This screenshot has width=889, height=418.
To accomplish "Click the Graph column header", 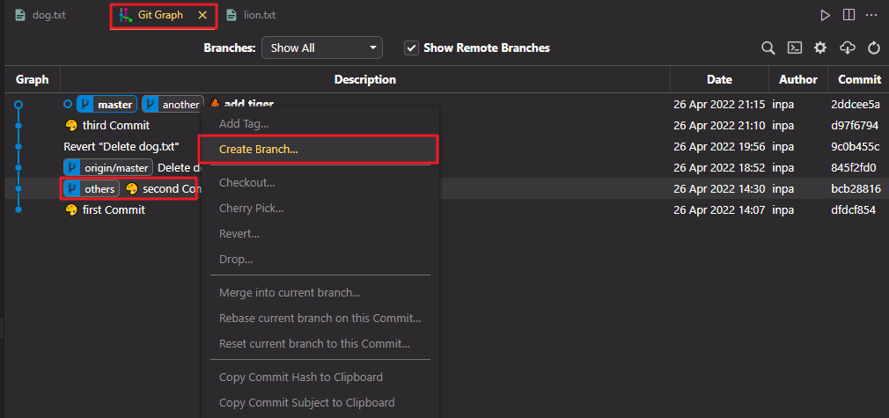I will tap(33, 79).
